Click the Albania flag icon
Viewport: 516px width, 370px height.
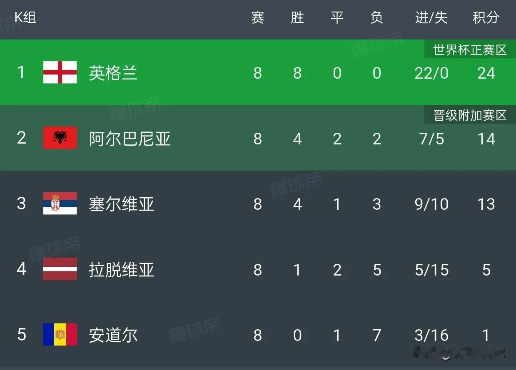pos(60,139)
